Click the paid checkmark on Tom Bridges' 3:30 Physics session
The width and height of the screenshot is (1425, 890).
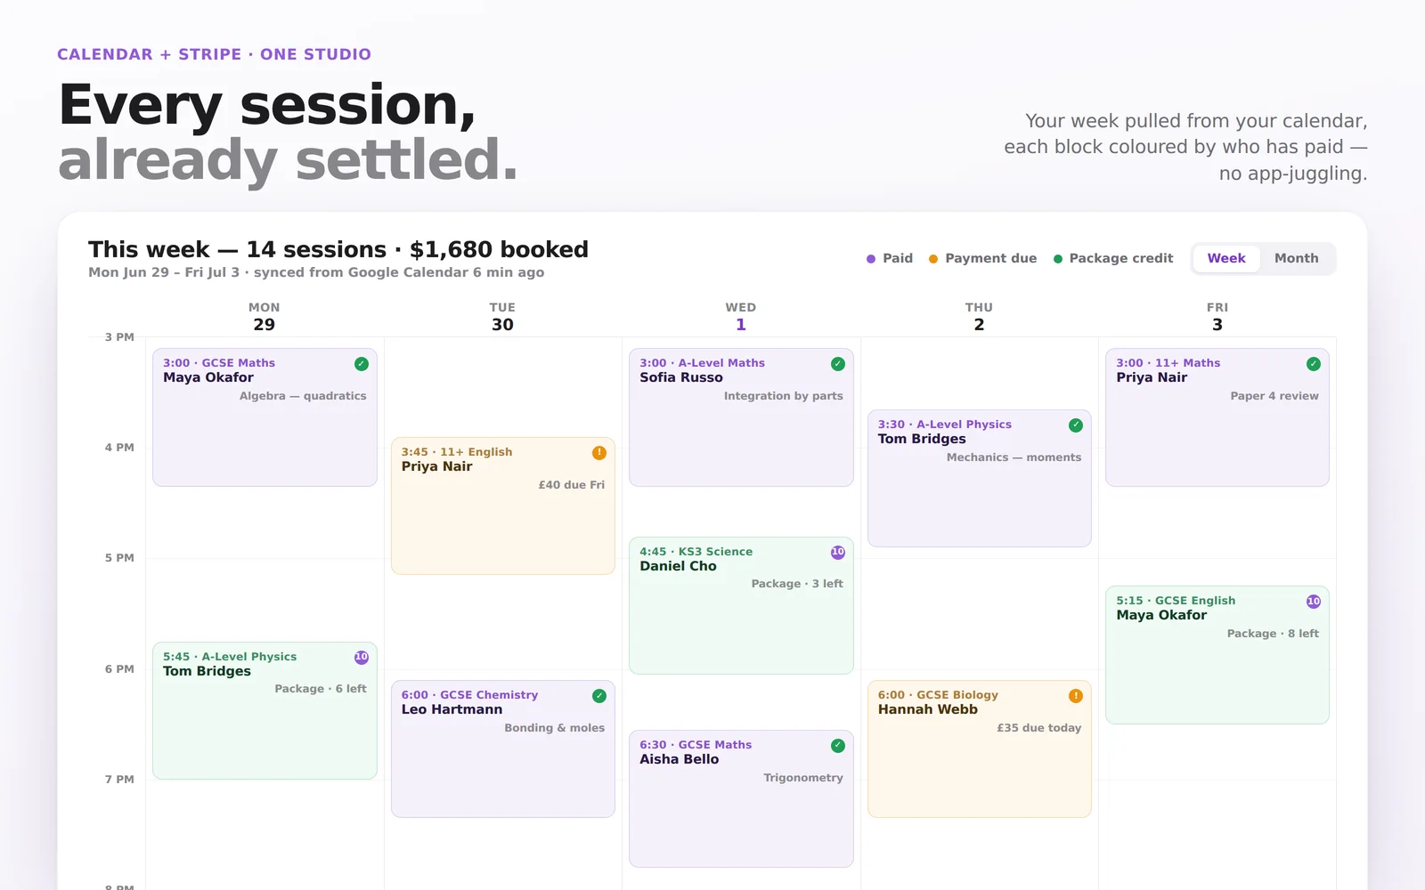click(1076, 425)
